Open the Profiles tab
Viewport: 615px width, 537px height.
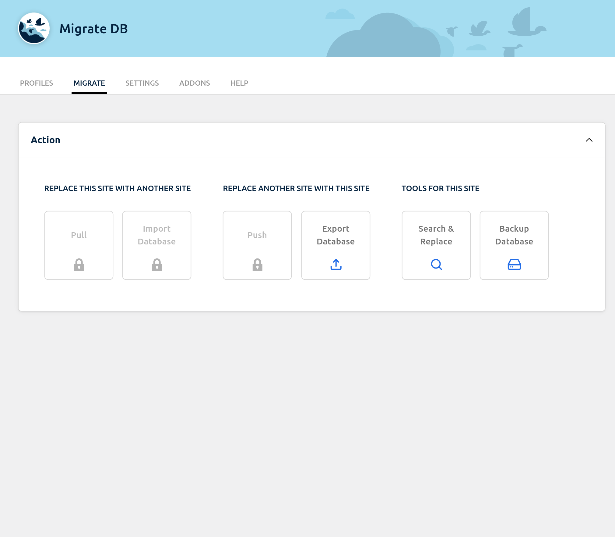pos(37,83)
